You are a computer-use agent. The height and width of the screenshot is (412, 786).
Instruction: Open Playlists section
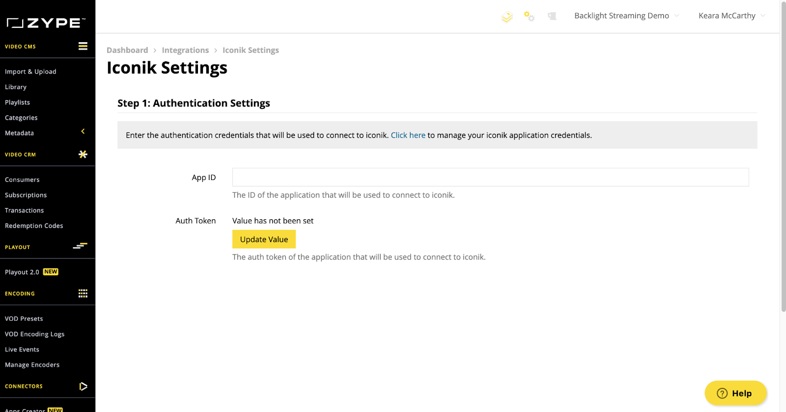pos(18,102)
